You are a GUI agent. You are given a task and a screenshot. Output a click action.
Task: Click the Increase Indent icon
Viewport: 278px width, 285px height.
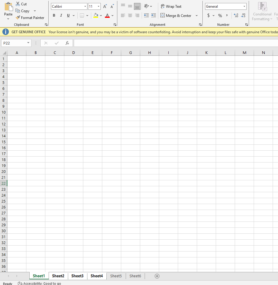[x=153, y=15]
